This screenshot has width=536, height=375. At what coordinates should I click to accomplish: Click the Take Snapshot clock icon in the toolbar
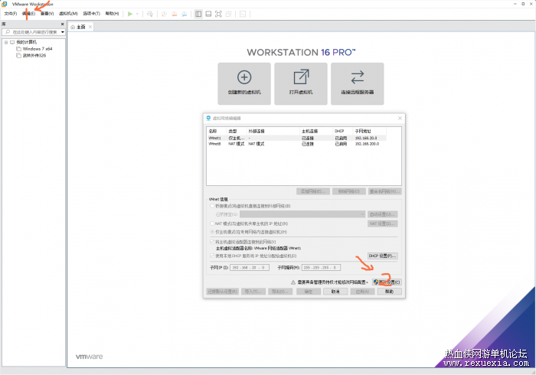pos(164,14)
